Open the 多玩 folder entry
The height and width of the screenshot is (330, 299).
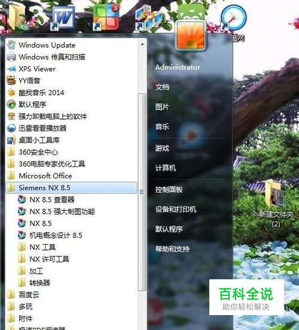click(x=72, y=307)
